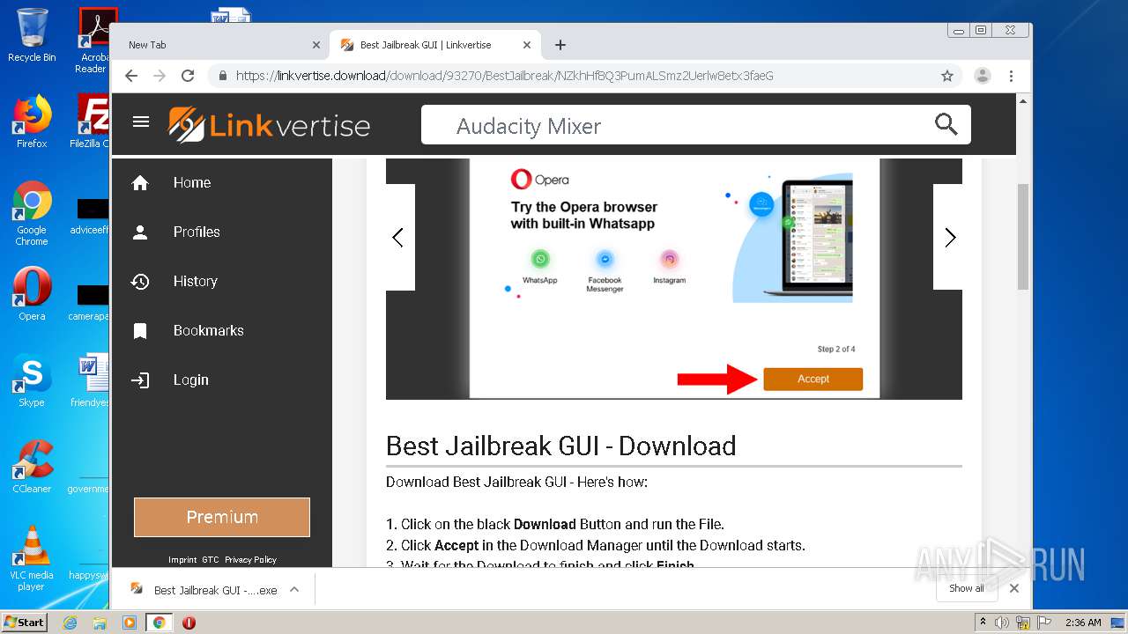Image resolution: width=1128 pixels, height=634 pixels.
Task: Click the orange Accept button in slide
Action: pos(813,379)
